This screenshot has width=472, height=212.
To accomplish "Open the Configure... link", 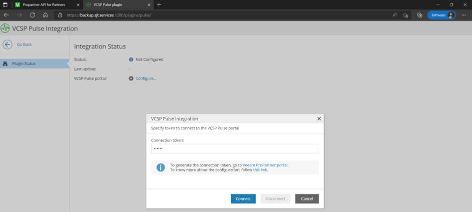I will click(x=146, y=78).
